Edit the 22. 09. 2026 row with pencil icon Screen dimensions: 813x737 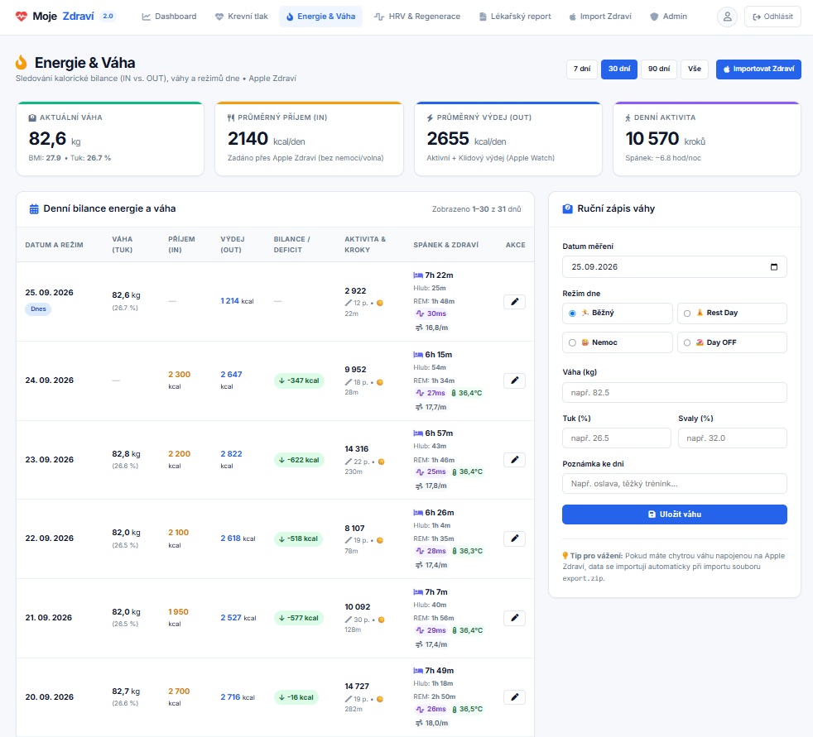pyautogui.click(x=514, y=538)
